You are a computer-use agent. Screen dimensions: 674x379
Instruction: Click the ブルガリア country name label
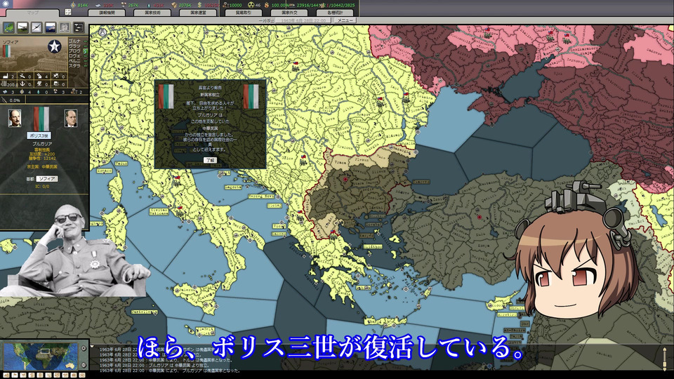pyautogui.click(x=42, y=145)
